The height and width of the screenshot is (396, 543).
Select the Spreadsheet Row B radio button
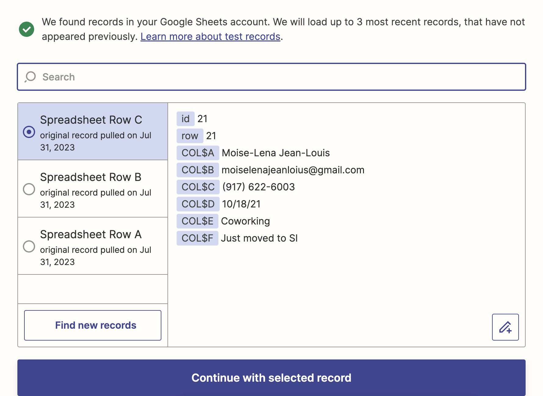(x=29, y=189)
